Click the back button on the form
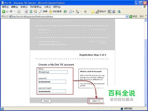 (x=46, y=101)
